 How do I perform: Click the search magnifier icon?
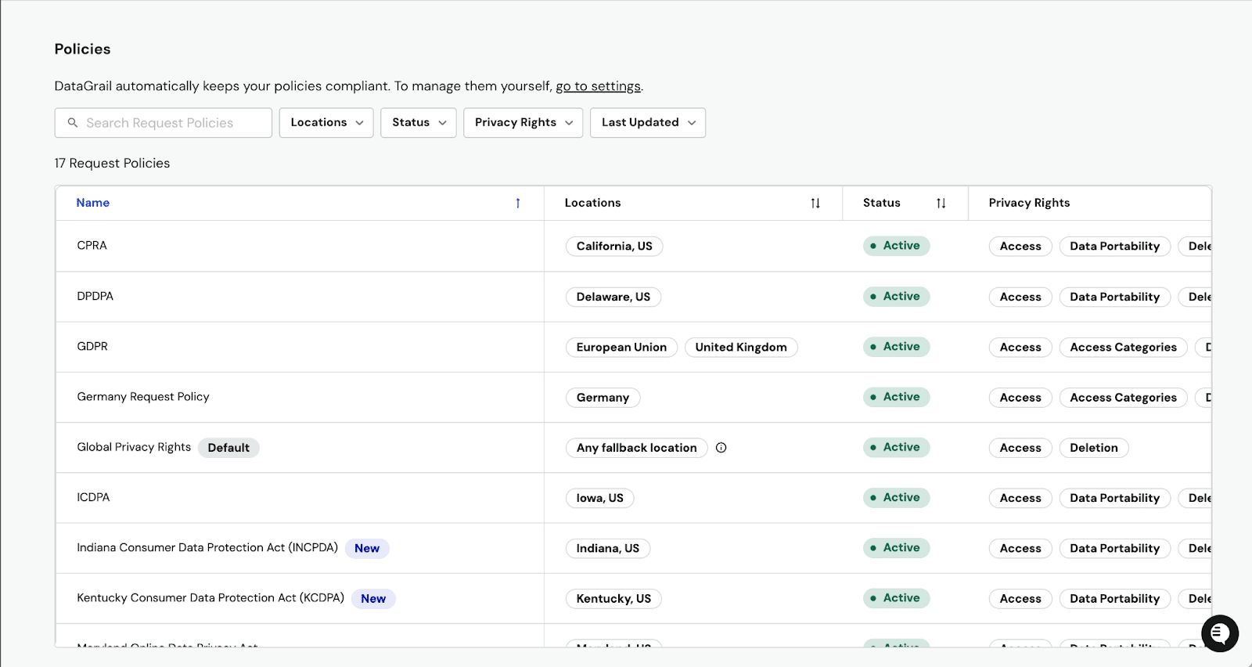[x=73, y=123]
